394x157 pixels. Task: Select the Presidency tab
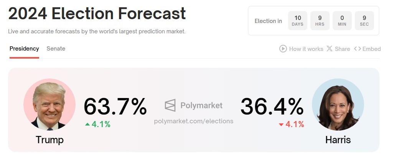coord(24,49)
